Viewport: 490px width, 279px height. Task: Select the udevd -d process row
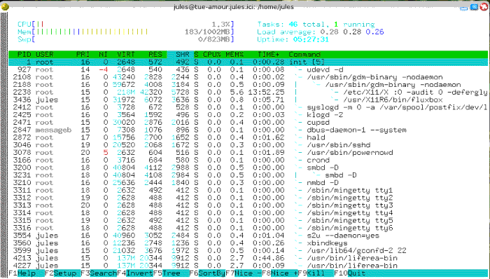pyautogui.click(x=248, y=69)
